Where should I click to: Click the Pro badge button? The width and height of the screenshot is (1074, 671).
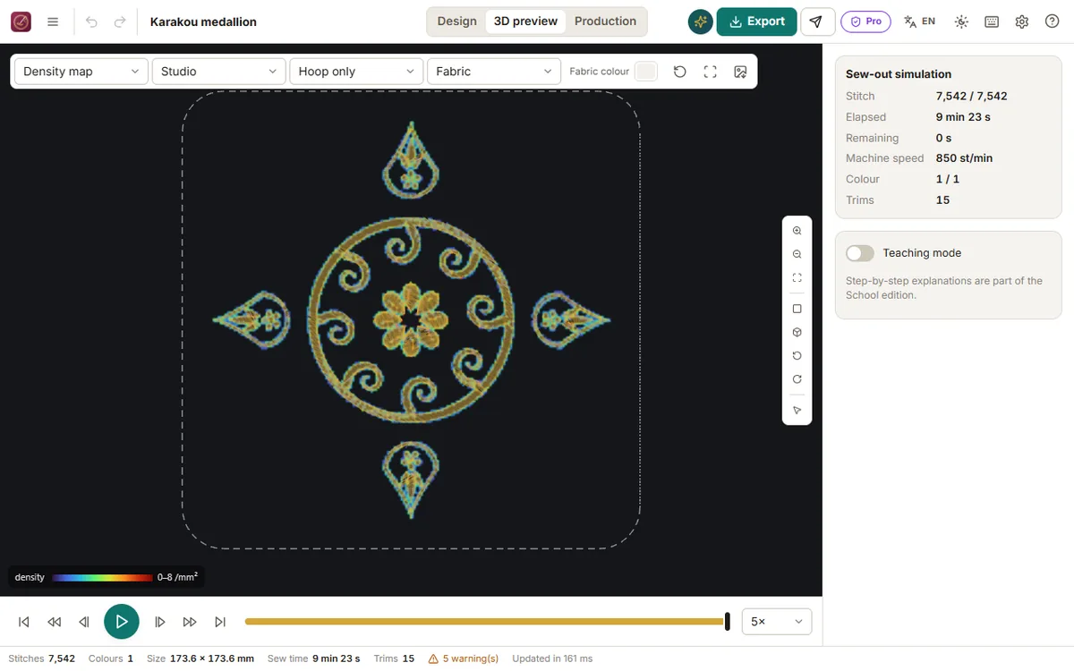(865, 21)
